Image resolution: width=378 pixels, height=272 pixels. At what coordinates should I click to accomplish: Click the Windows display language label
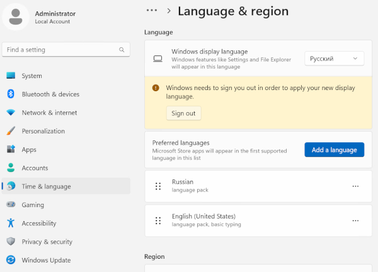tap(210, 52)
